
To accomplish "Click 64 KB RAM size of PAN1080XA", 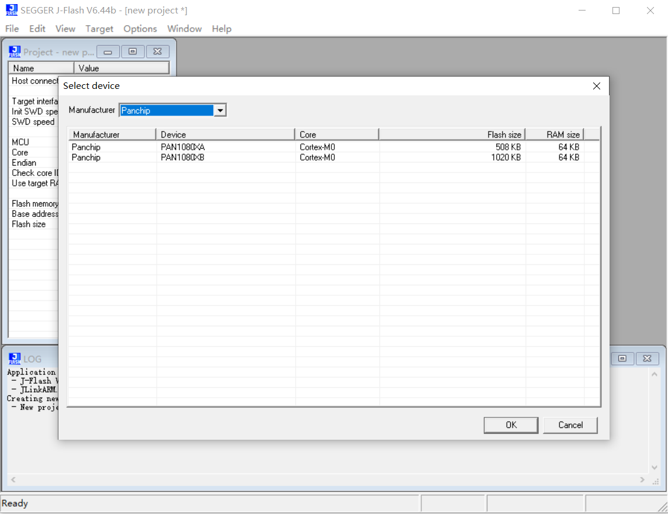I will [569, 147].
